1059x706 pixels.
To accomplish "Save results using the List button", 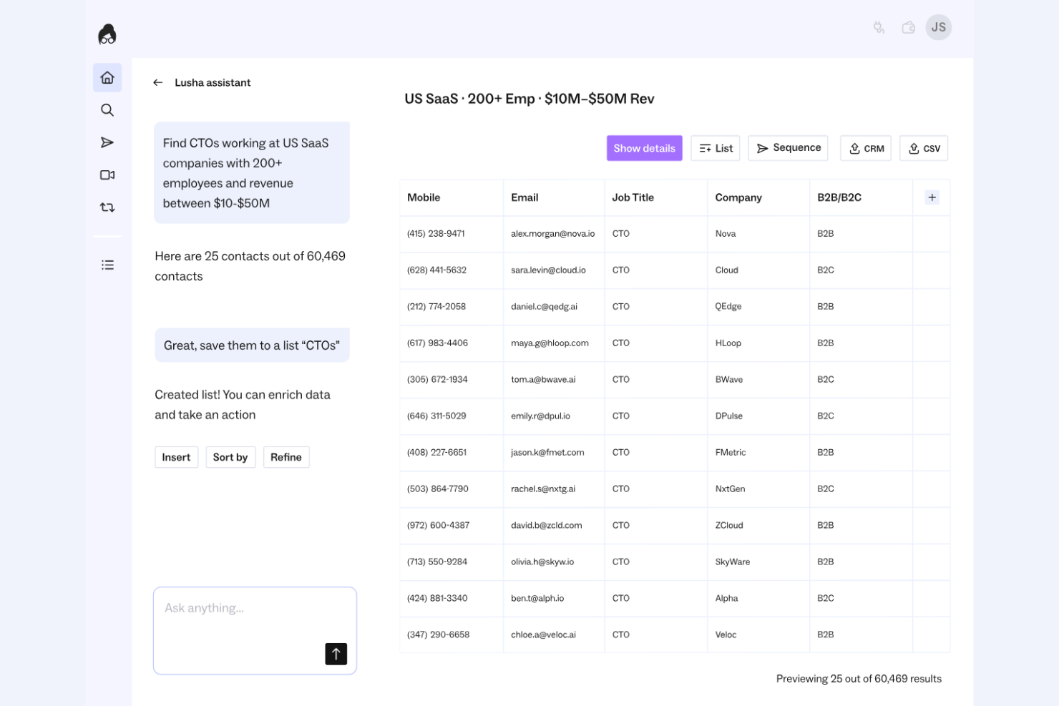I will (715, 148).
